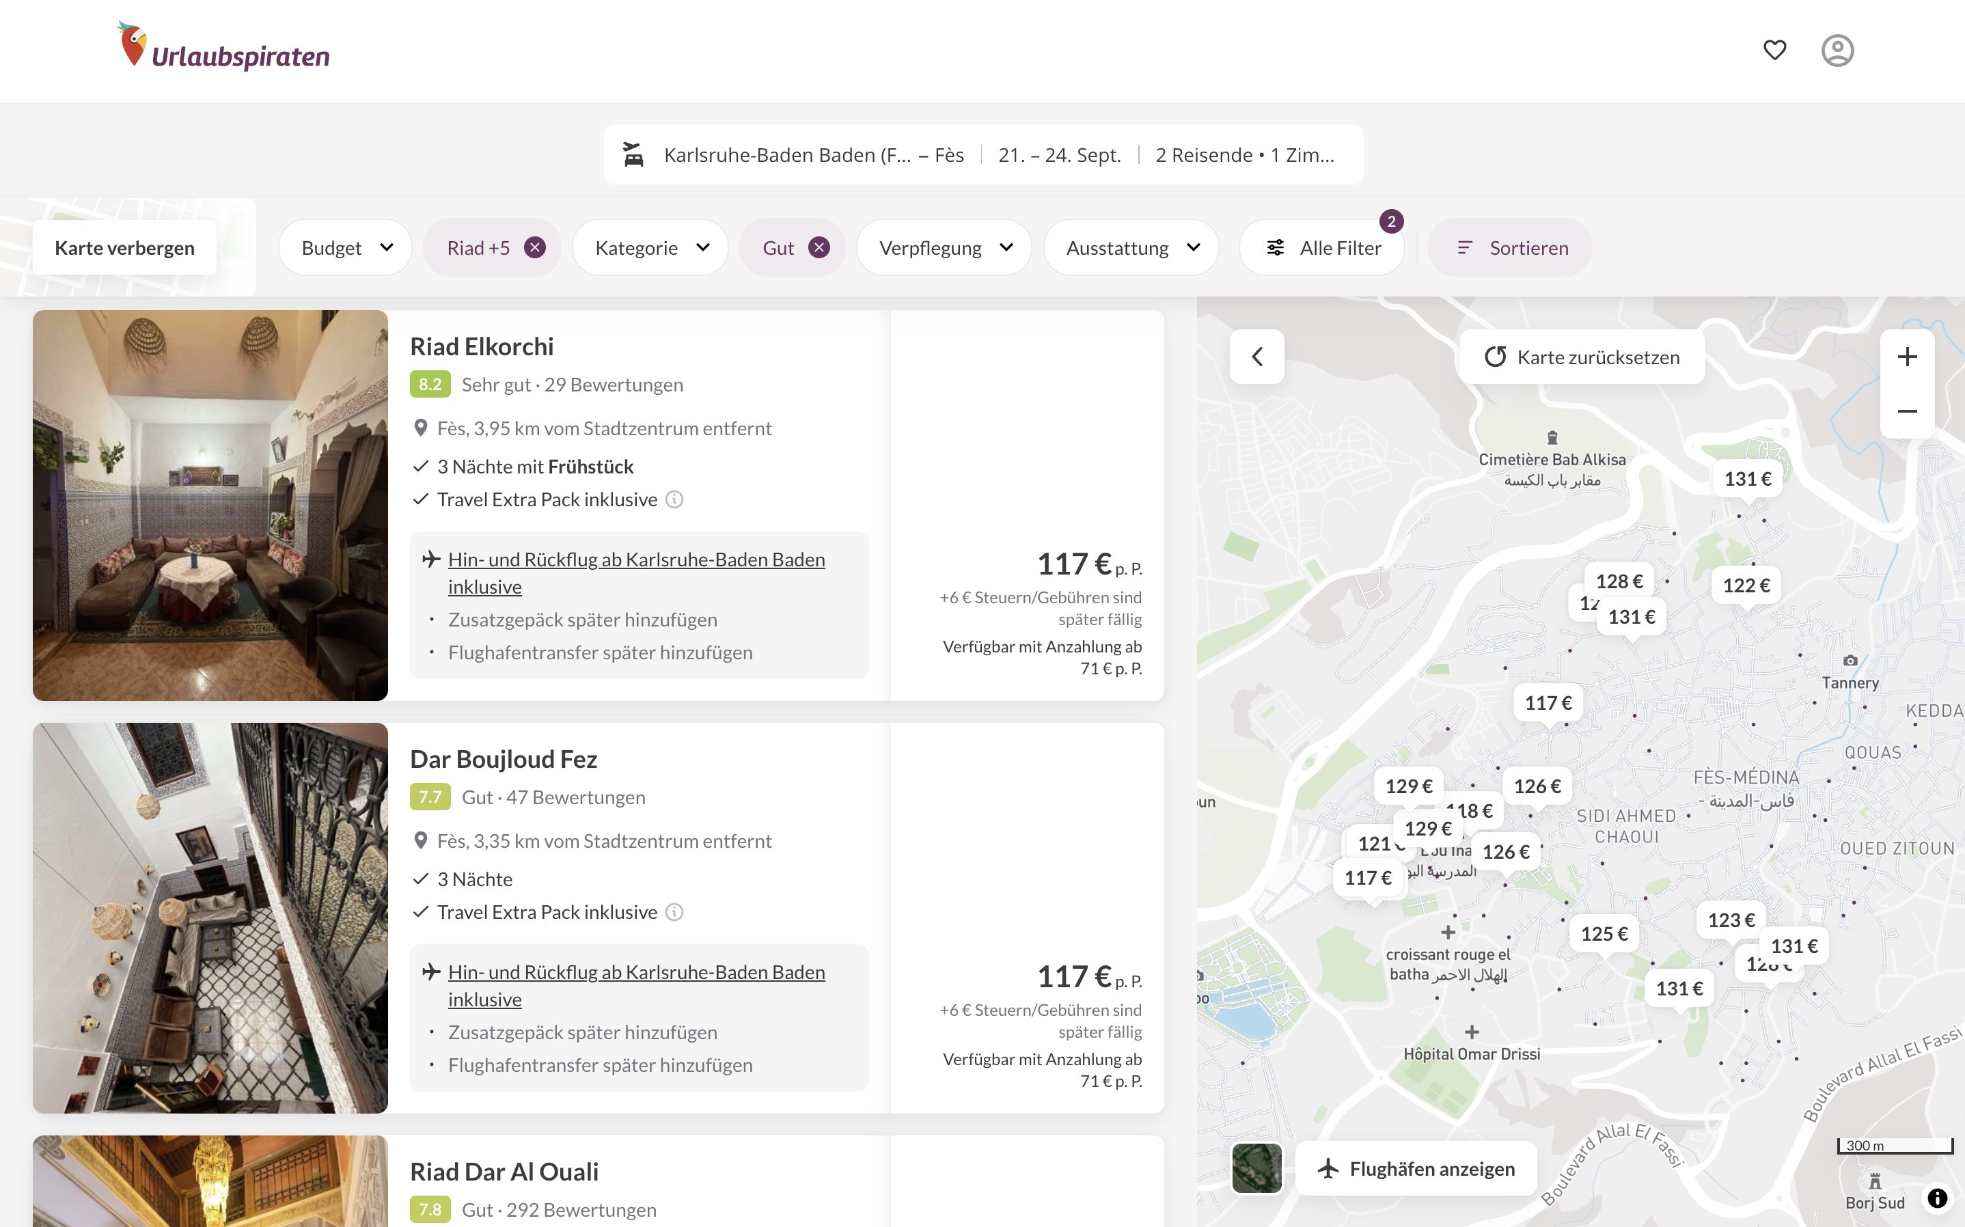
Task: Click Borj Sud landmark icon
Action: 1875,1181
